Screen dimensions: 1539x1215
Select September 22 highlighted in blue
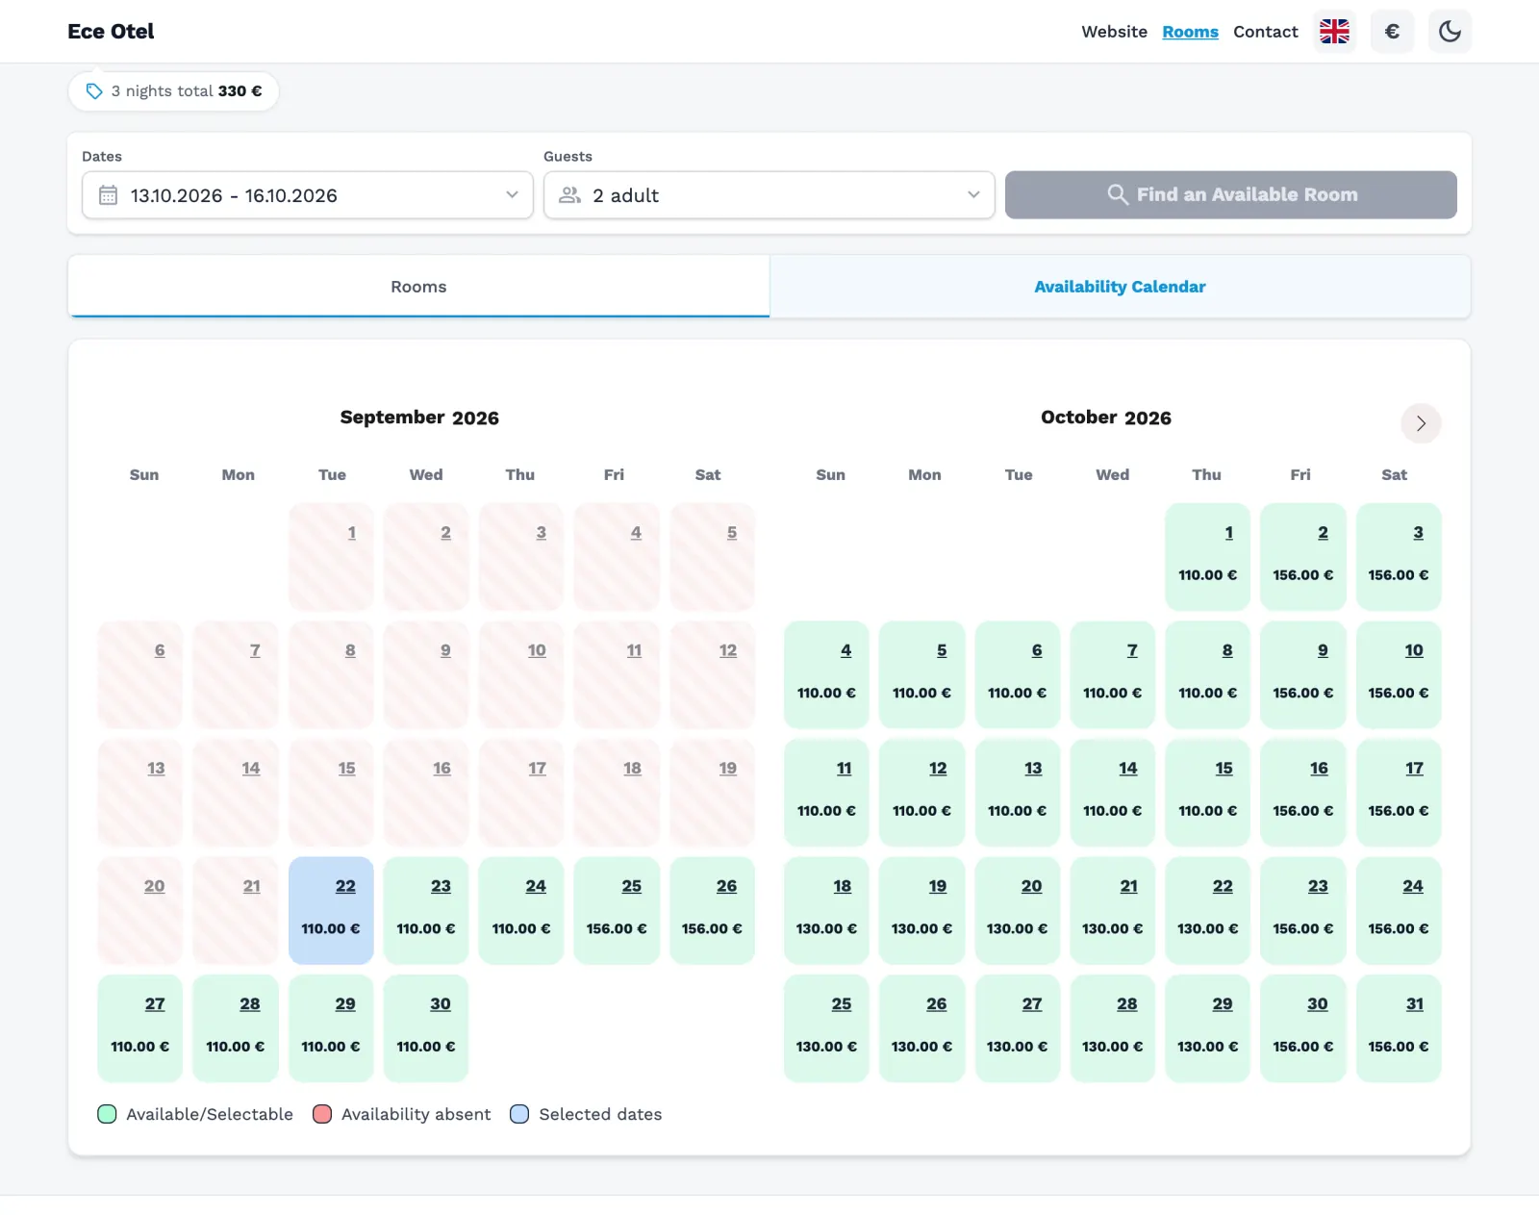(331, 910)
